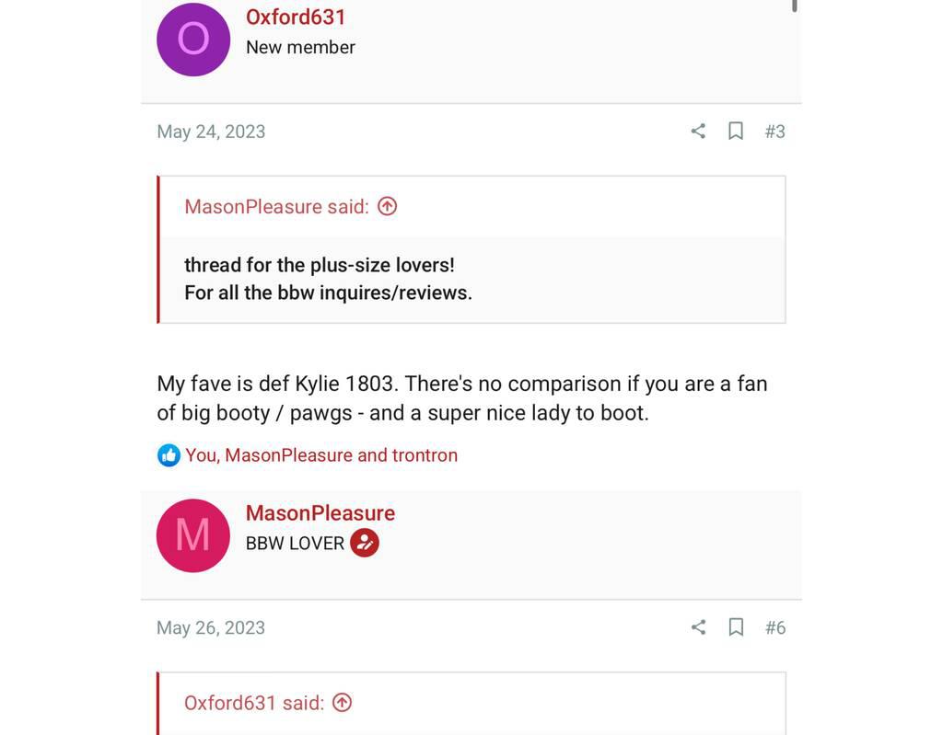Screen dimensions: 943x735
Task: Open post permalink #6
Action: tap(775, 627)
